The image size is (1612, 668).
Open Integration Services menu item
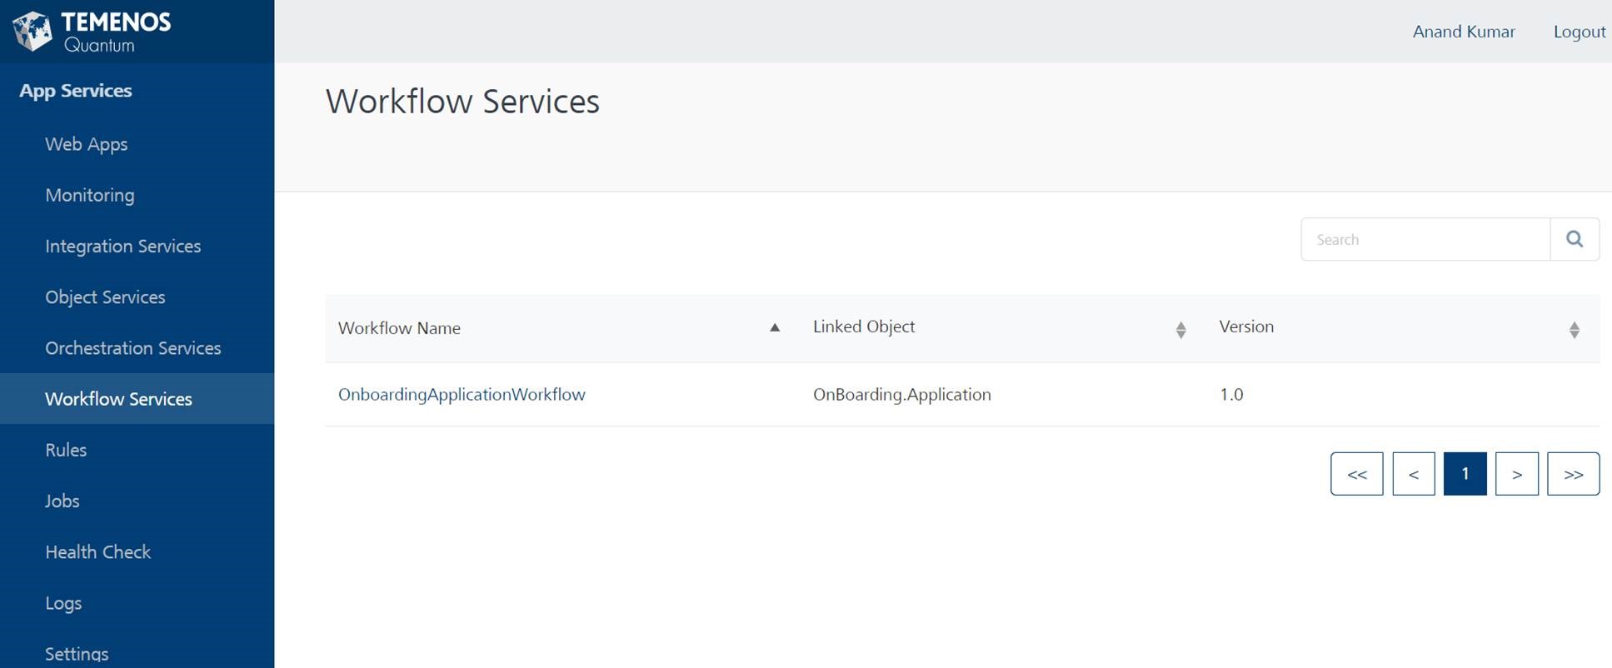coord(123,246)
